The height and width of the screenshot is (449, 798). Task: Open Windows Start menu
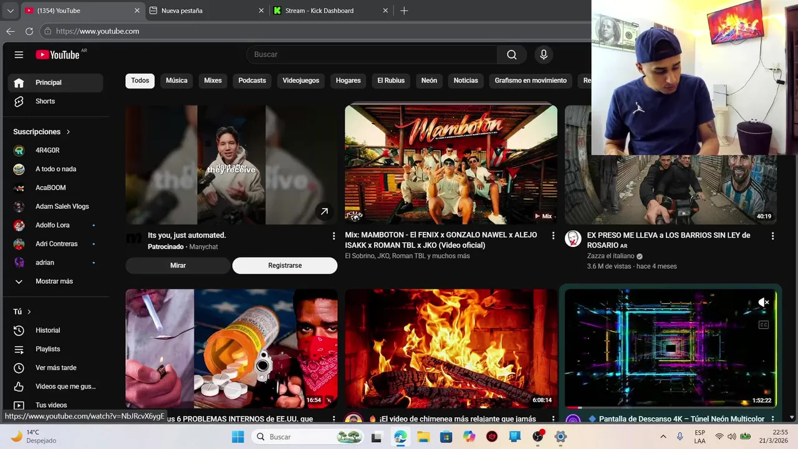tap(238, 437)
